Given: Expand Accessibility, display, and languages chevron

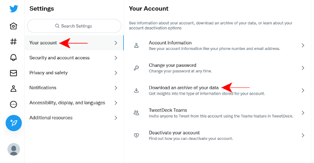Looking at the screenshot, I should pos(116,103).
